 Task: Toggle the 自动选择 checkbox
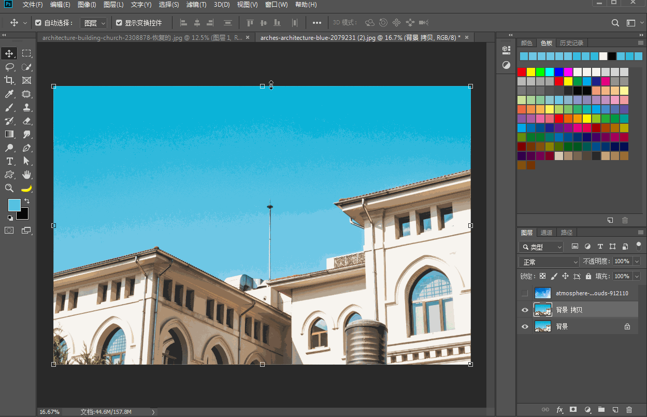click(38, 23)
